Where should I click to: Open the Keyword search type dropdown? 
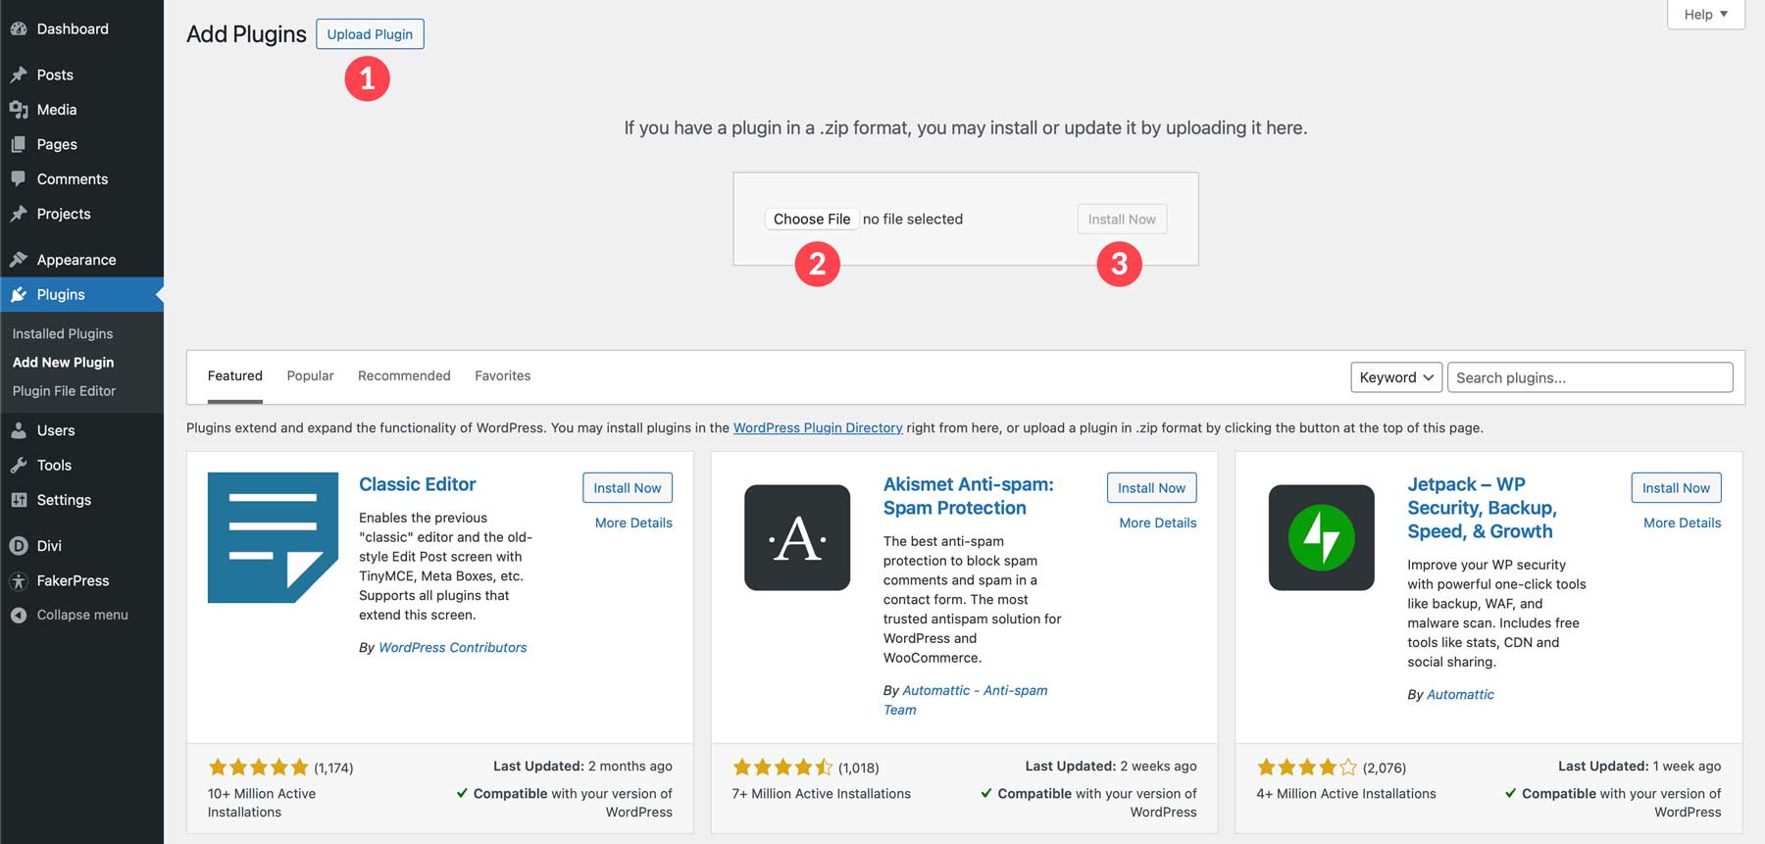point(1396,377)
